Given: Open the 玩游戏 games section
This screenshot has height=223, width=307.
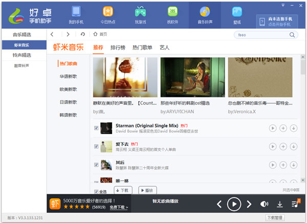Looking at the screenshot, I should click(140, 15).
